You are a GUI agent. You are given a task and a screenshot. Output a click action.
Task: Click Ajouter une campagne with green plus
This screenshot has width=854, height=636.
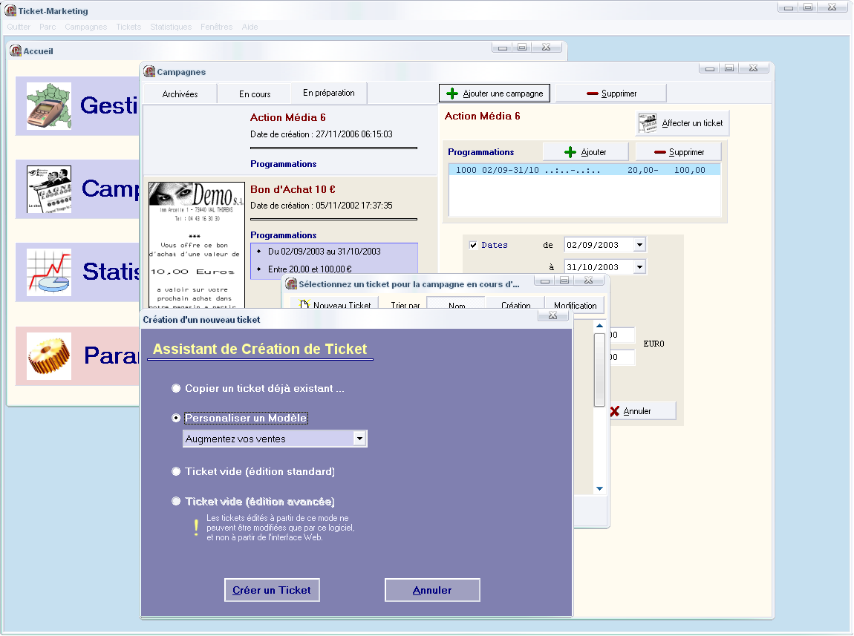tap(495, 94)
